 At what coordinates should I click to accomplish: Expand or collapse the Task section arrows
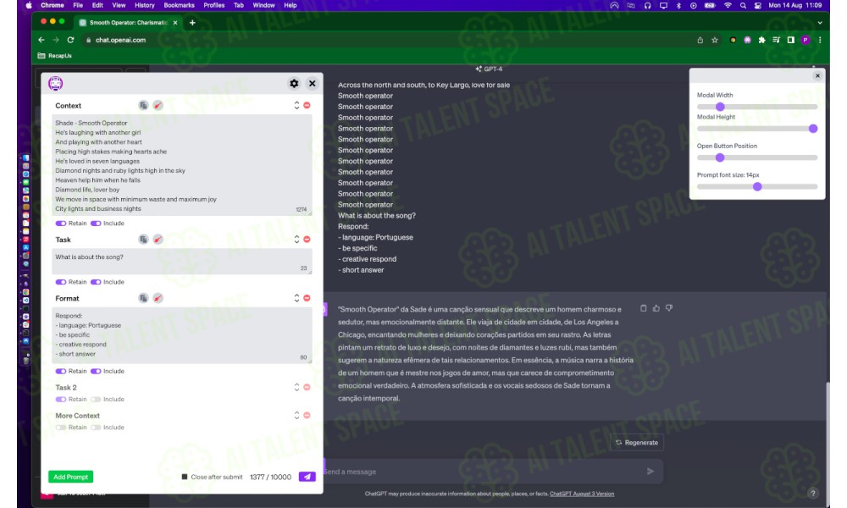click(x=296, y=239)
